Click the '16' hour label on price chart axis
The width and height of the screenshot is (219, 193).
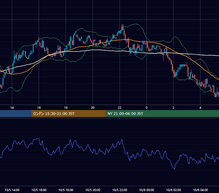pyautogui.click(x=39, y=108)
